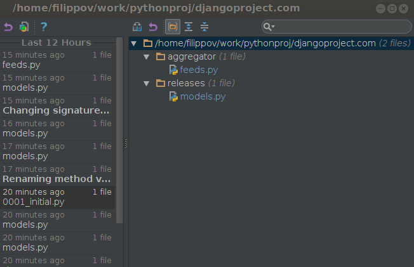414x267 pixels.
Task: Close the Local History window
Action: pos(403,9)
